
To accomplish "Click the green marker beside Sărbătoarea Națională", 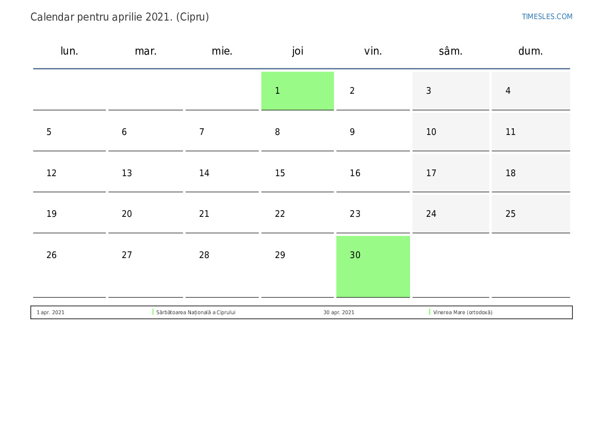I will [x=153, y=312].
